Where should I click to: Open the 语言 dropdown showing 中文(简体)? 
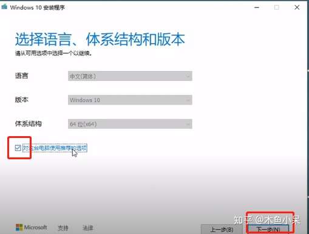coord(130,76)
